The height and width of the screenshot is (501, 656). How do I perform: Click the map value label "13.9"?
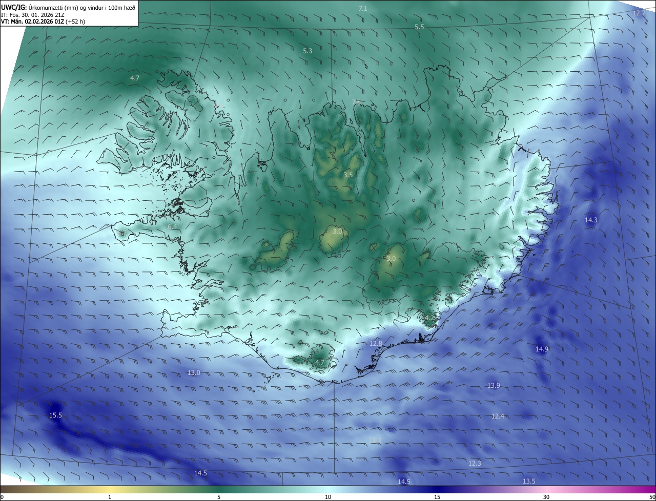coord(494,385)
